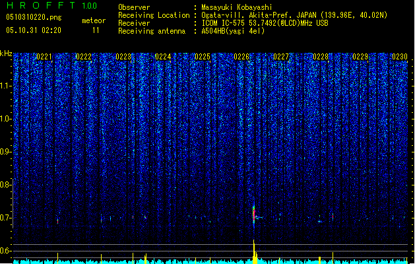Click the meteor count value 11
This screenshot has height=264, width=415.
point(96,30)
